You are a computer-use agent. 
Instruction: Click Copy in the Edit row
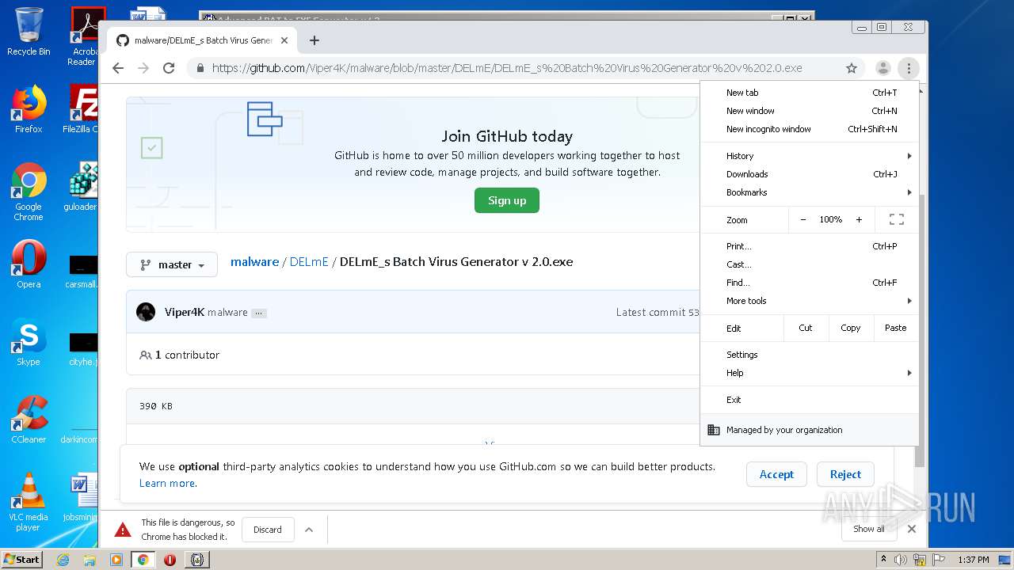[x=851, y=328]
